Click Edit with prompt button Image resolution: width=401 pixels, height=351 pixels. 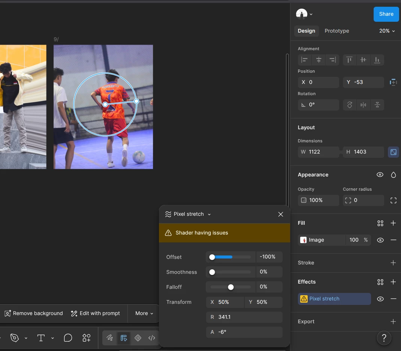pos(96,314)
